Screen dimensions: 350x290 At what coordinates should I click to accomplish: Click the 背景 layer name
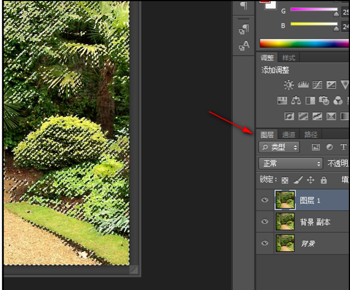[x=308, y=243]
